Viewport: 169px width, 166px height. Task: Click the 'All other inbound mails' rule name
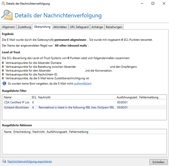[71, 45]
